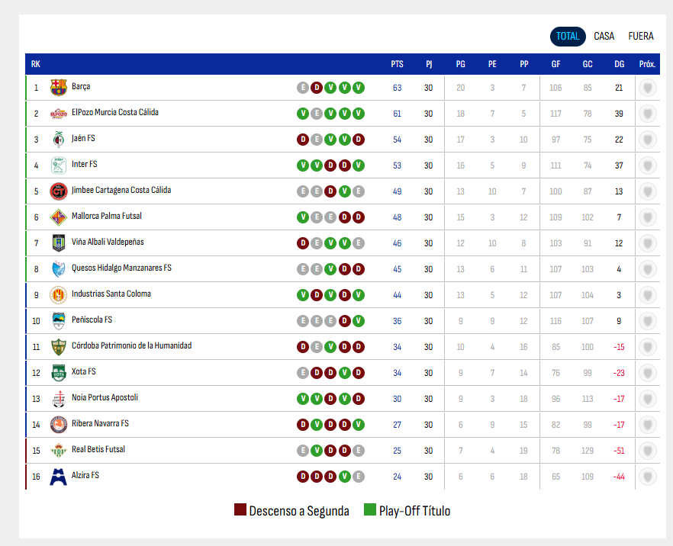The height and width of the screenshot is (546, 673).
Task: Click the Córdoba Patrimonio crest
Action: pyautogui.click(x=58, y=347)
